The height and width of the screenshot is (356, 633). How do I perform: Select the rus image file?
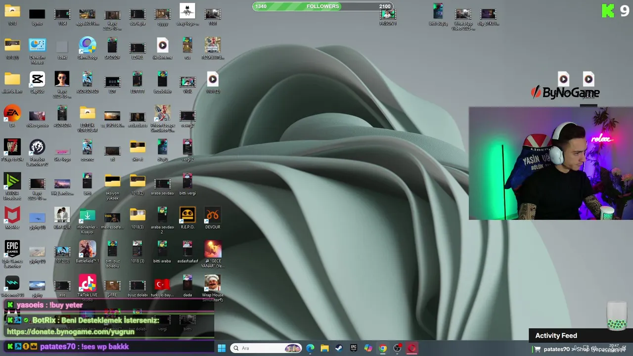187,48
